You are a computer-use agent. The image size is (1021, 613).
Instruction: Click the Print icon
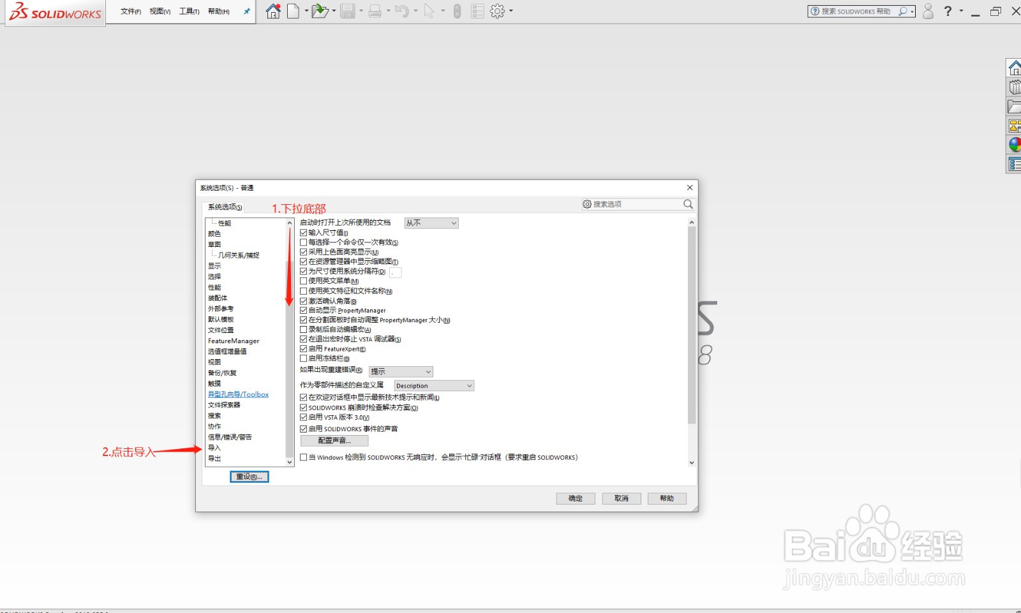(375, 11)
